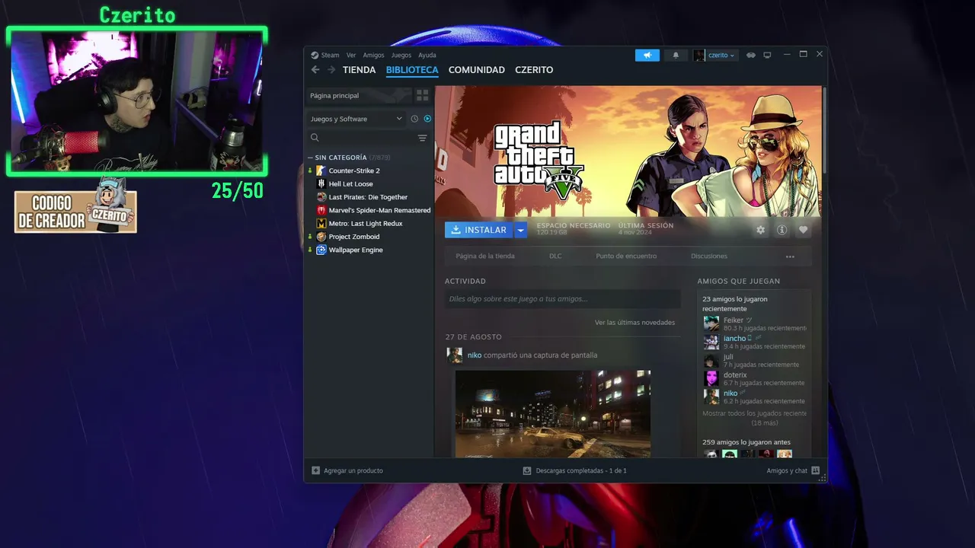The width and height of the screenshot is (975, 548).
Task: Click the megaphone announcements icon
Action: click(x=647, y=55)
